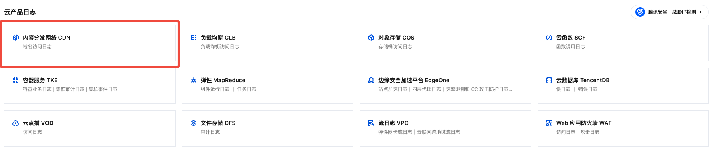714x153 pixels.
Task: Click the TKE container service icon
Action: 16,80
